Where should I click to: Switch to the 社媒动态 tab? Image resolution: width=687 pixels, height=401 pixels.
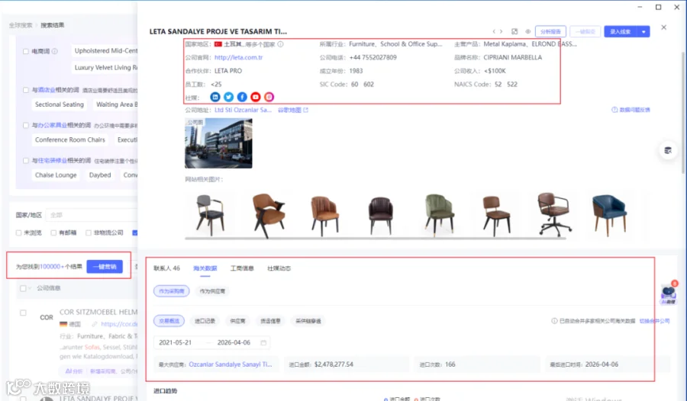click(279, 268)
